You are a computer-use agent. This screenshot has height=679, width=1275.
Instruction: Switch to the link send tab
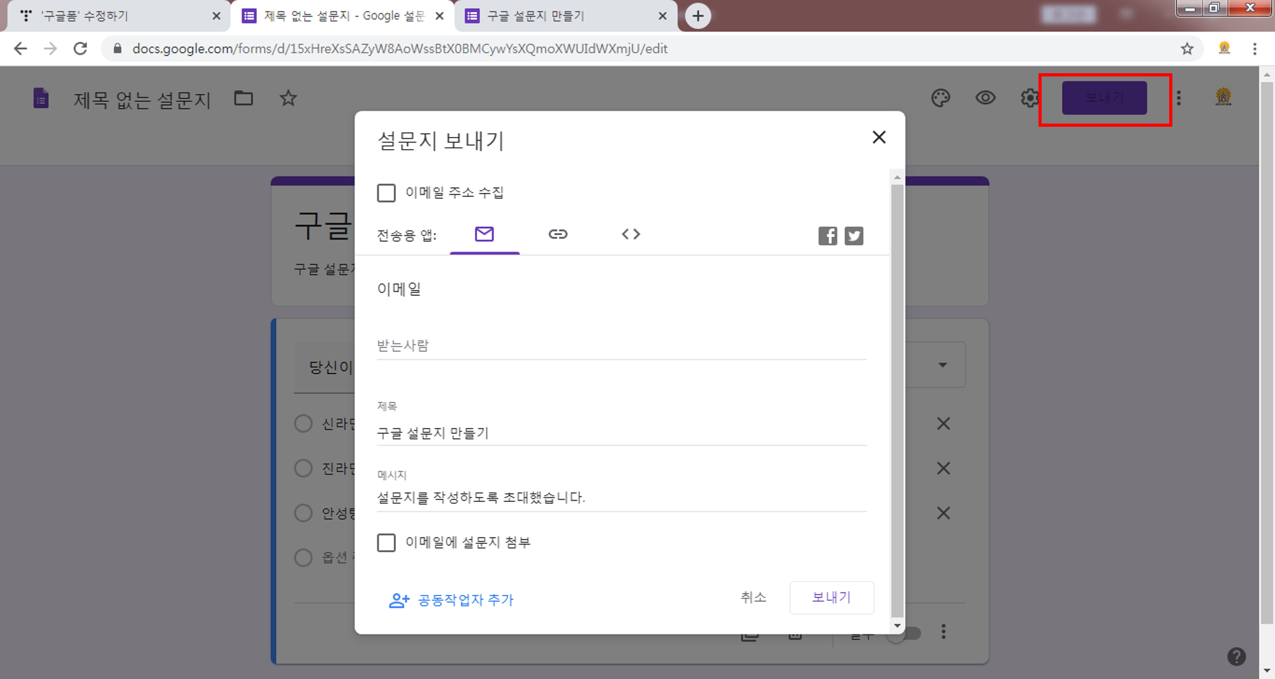pyautogui.click(x=558, y=234)
